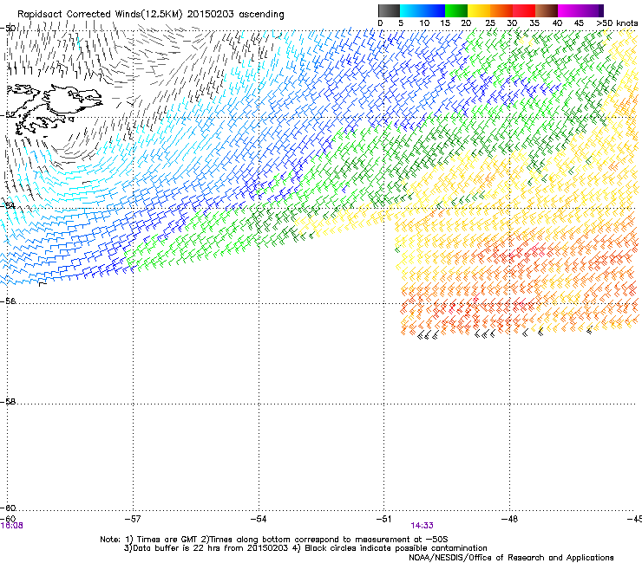Click the title 'Rapidsact Corrected Winds(12.5KM)'
This screenshot has width=642, height=563.
tap(100, 15)
